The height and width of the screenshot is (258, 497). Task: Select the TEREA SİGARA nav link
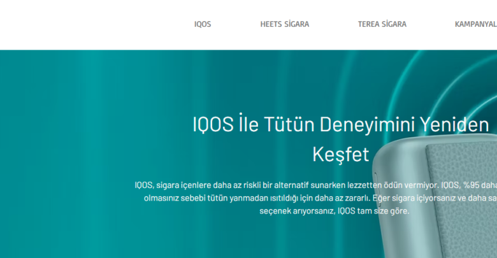click(x=382, y=24)
